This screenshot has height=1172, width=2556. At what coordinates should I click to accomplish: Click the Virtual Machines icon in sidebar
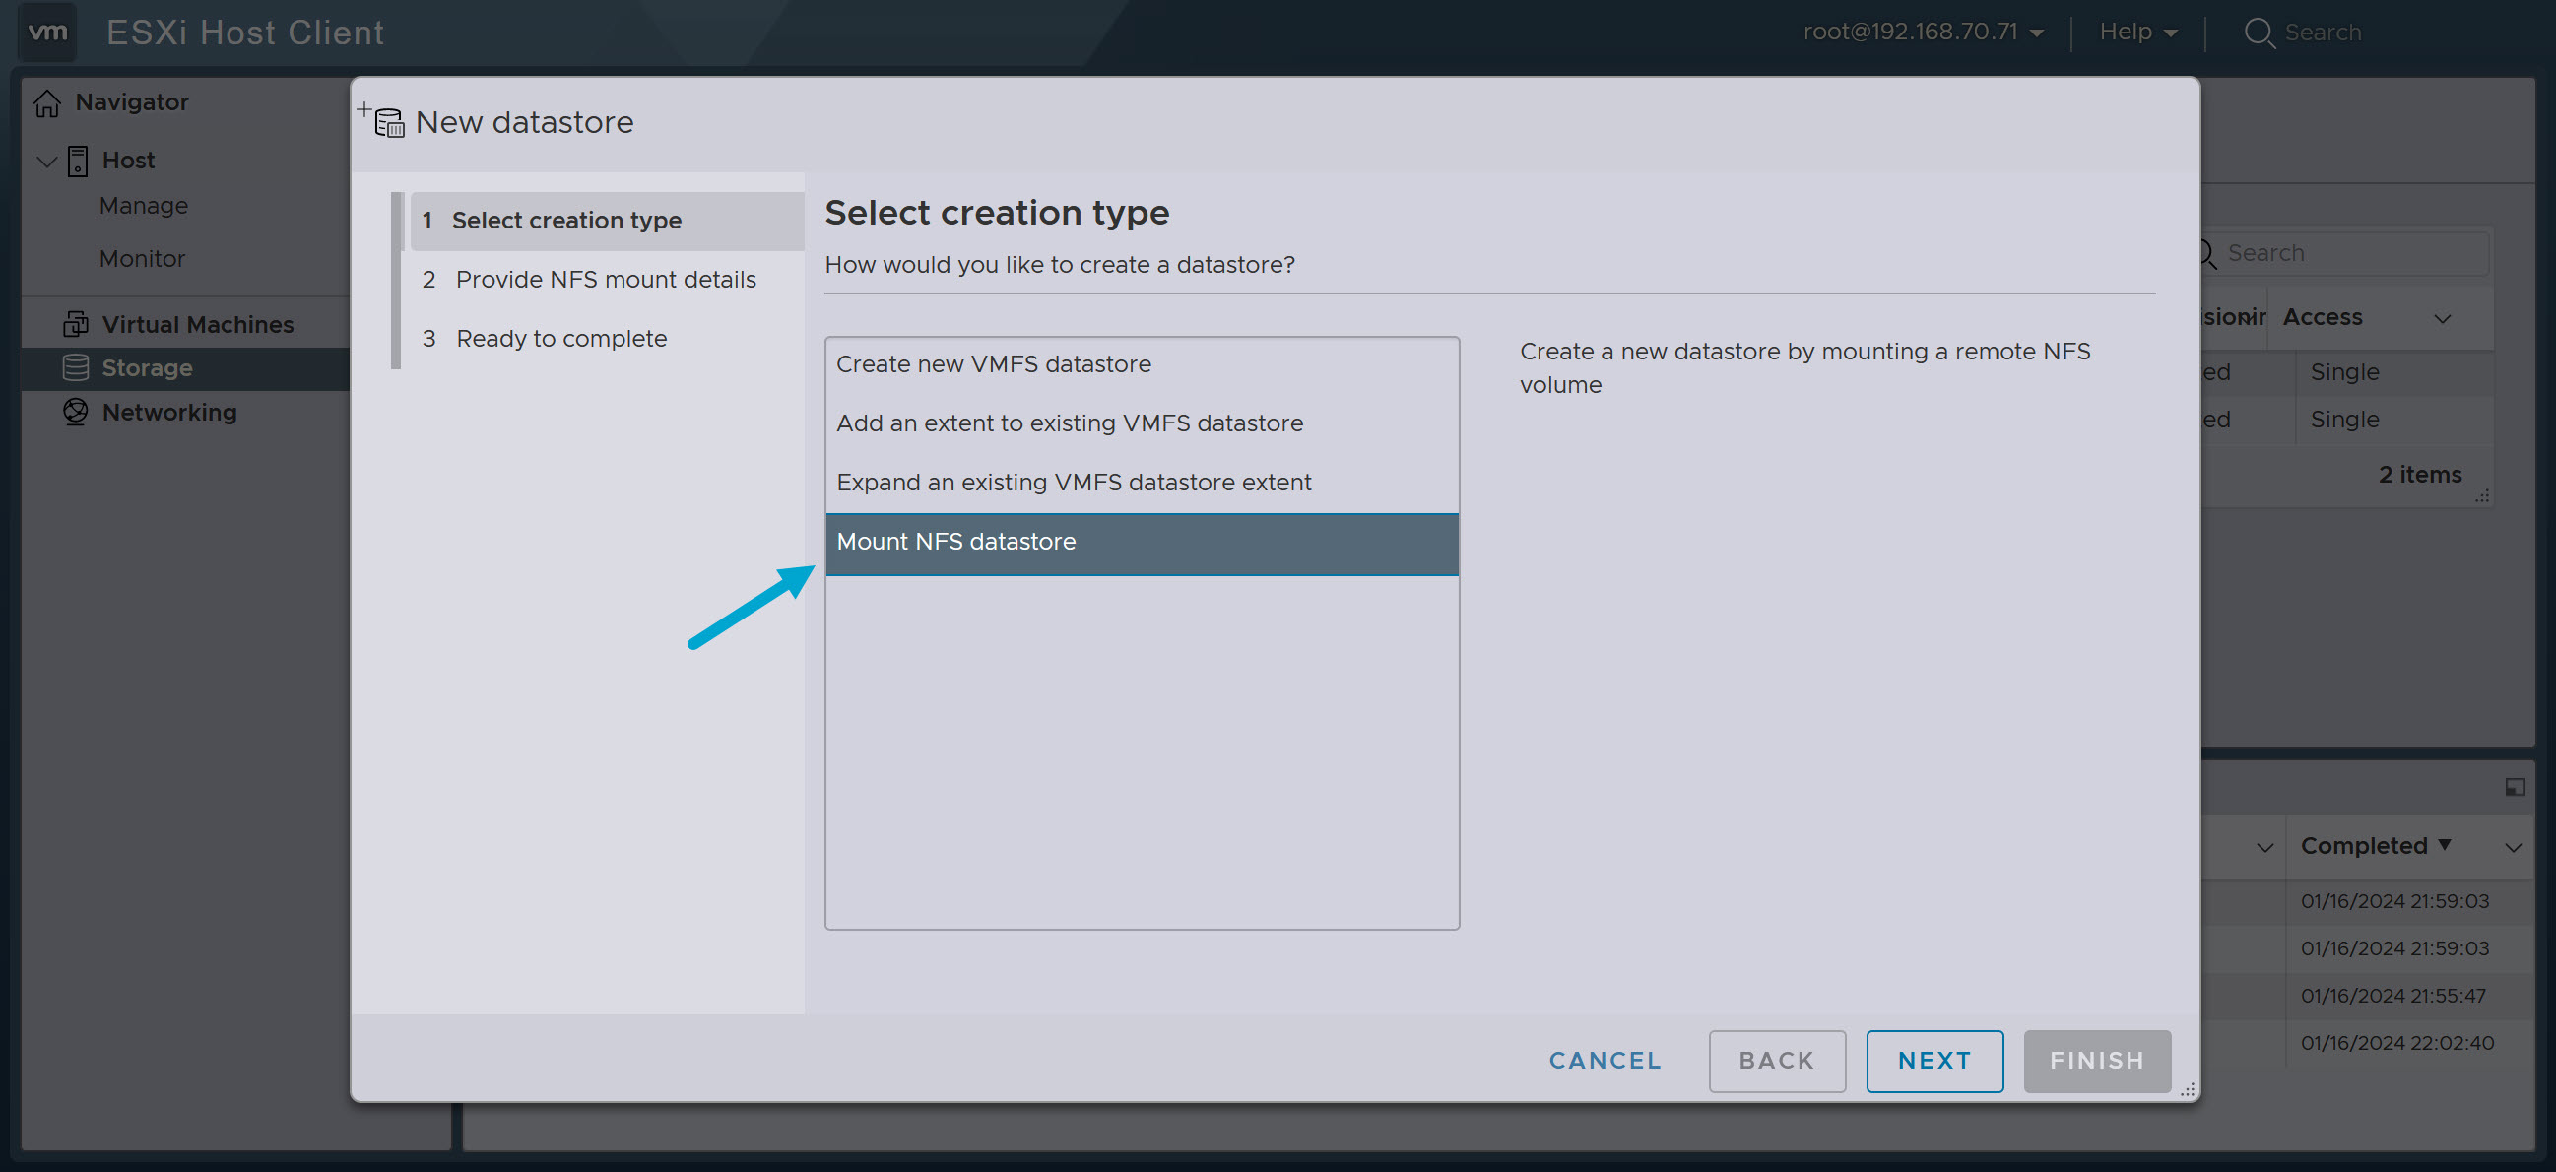coord(76,323)
